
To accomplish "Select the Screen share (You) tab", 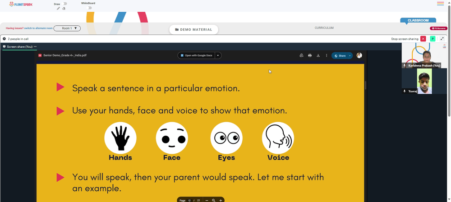I will (x=19, y=46).
